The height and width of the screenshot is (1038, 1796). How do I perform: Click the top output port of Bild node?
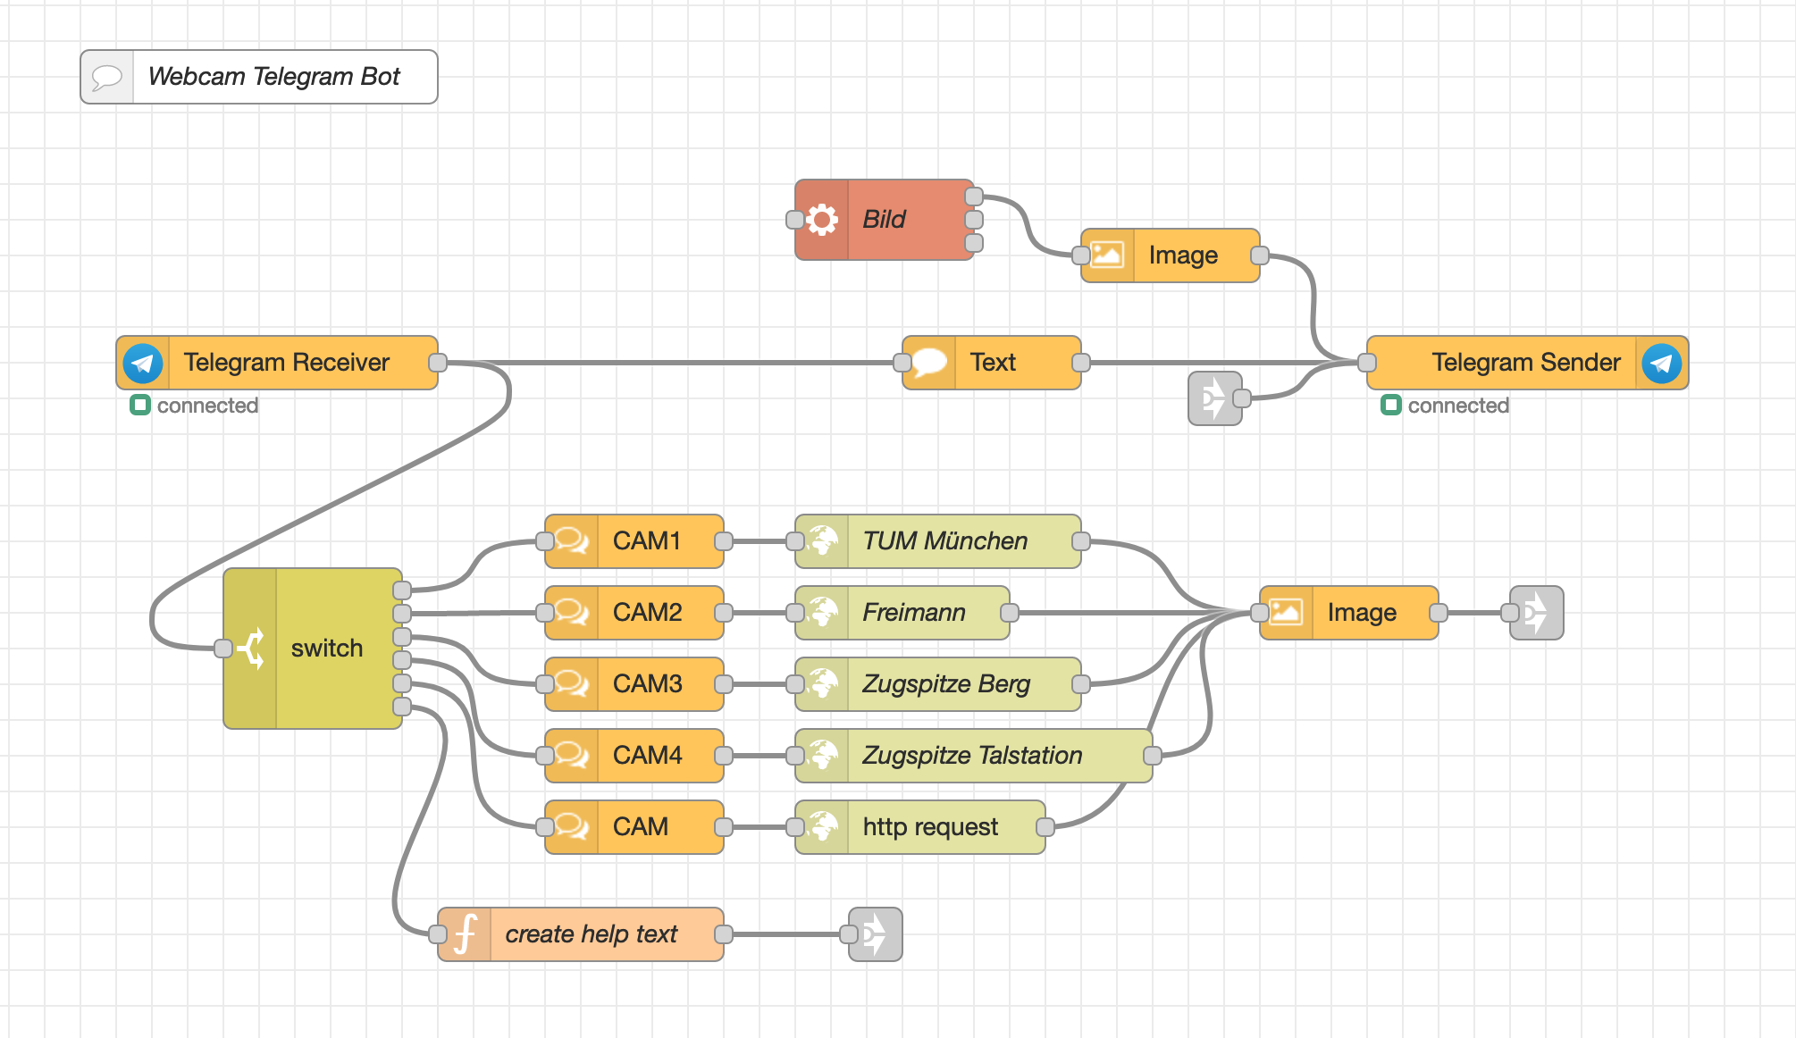point(974,197)
